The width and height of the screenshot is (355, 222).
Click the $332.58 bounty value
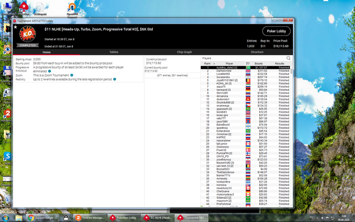pos(262,74)
